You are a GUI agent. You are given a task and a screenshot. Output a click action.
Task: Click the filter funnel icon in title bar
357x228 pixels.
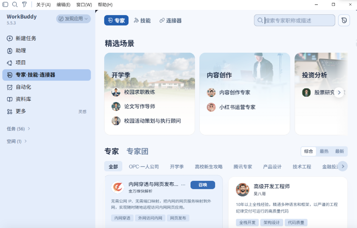pos(24,4)
